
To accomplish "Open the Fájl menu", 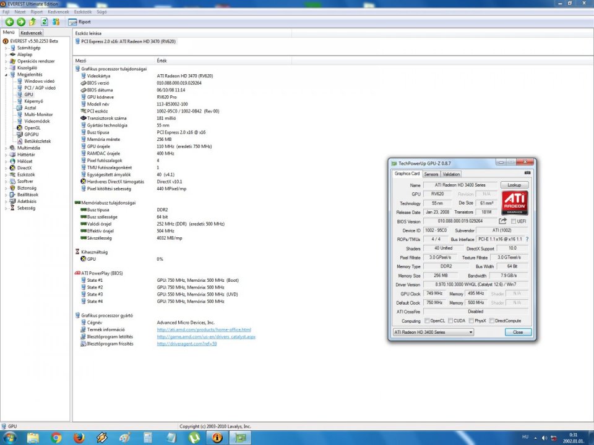I will coord(6,12).
